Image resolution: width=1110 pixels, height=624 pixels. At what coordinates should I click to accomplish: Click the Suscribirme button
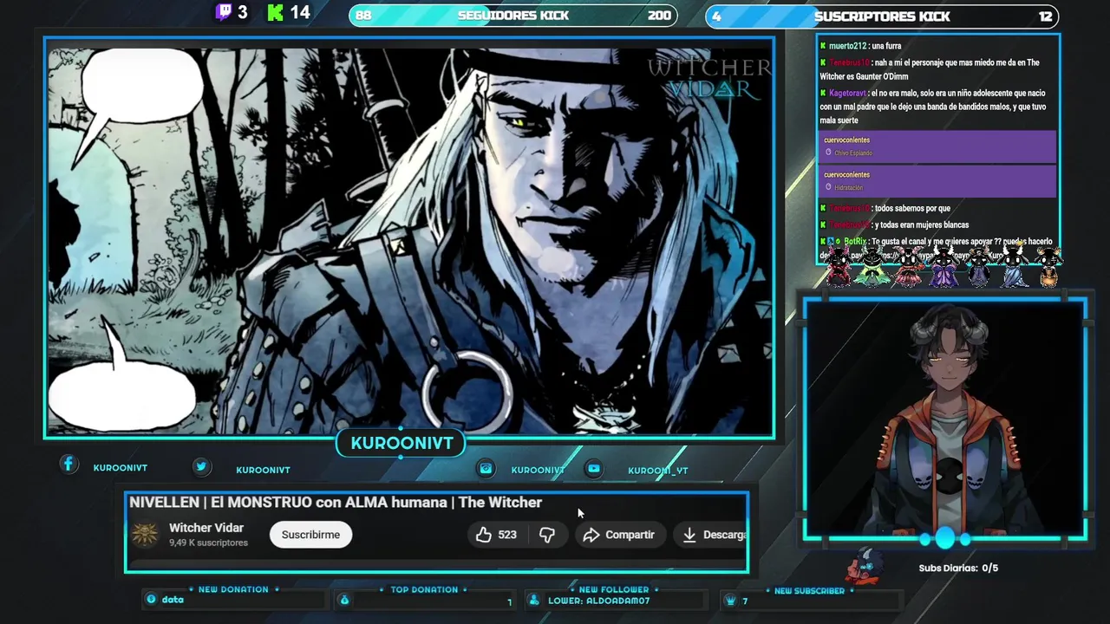pos(310,535)
